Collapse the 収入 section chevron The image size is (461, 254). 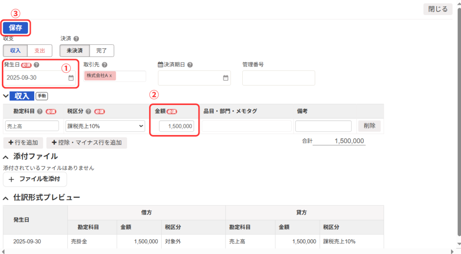[x=6, y=96]
